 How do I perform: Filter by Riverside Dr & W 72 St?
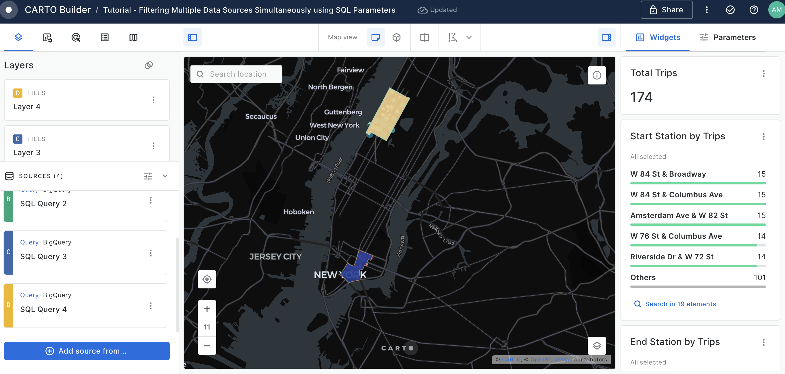tap(698, 260)
